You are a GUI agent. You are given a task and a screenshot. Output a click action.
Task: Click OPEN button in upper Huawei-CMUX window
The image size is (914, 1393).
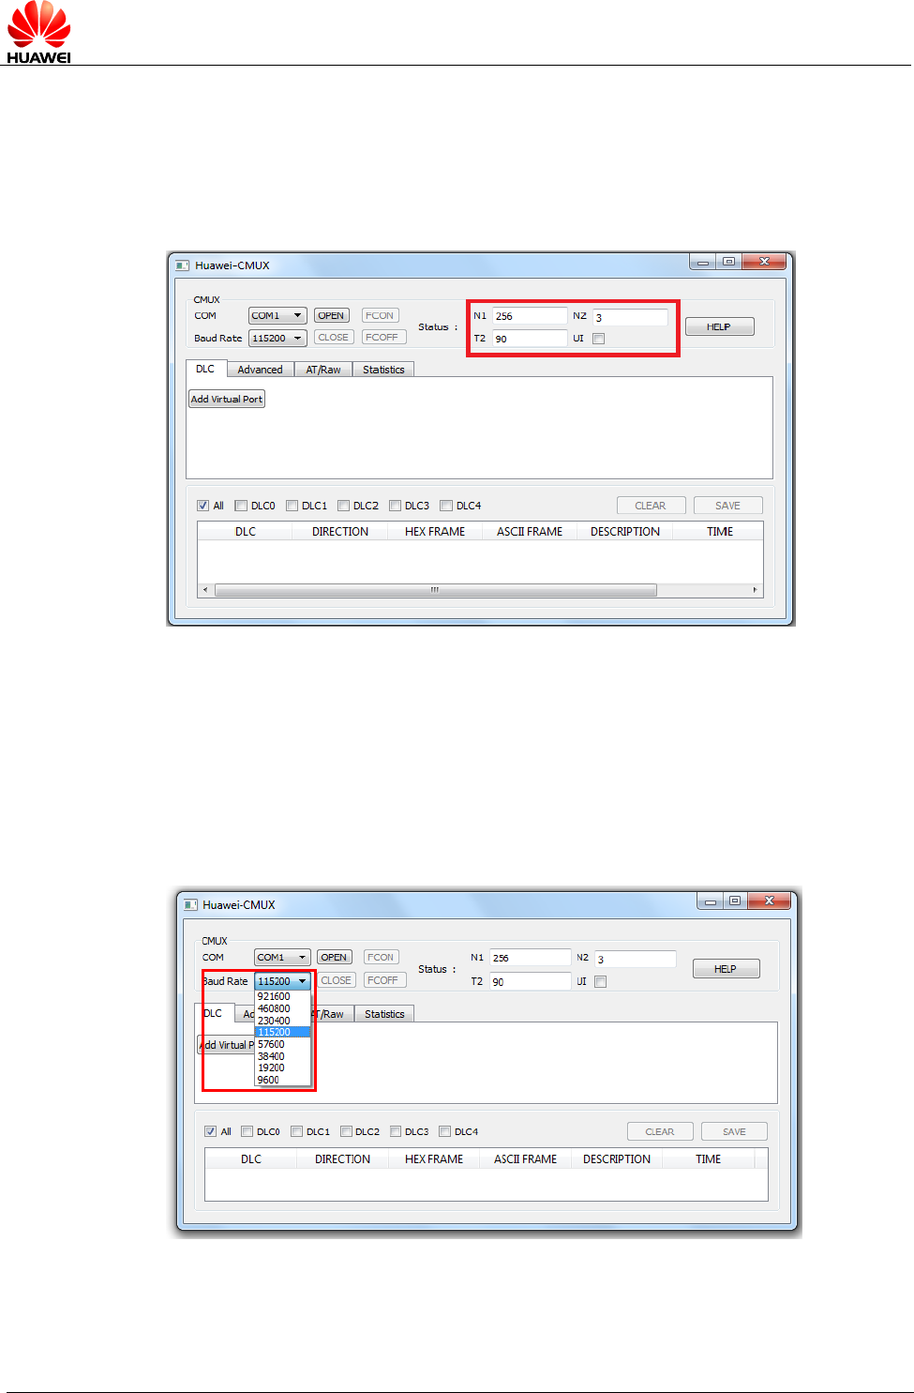tap(331, 315)
